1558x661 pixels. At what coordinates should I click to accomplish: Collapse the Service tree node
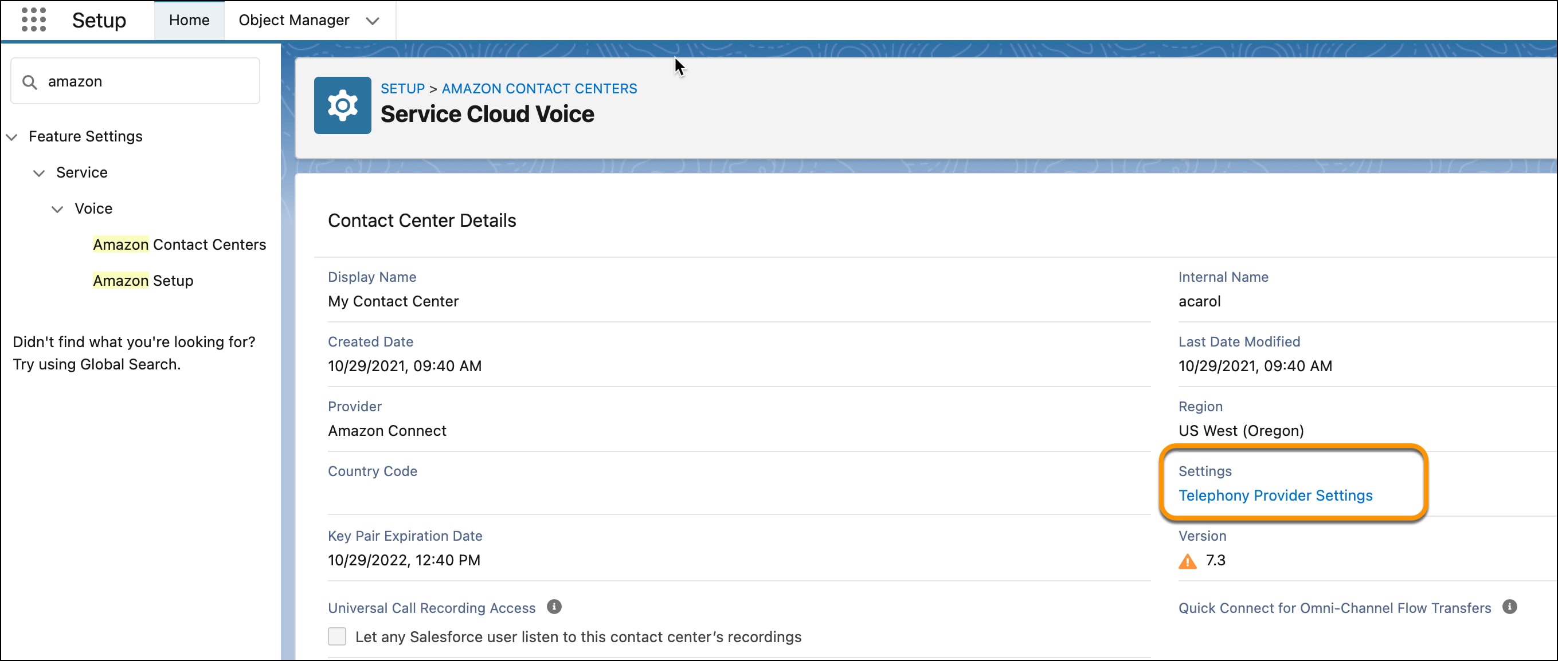pos(39,174)
